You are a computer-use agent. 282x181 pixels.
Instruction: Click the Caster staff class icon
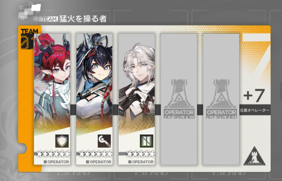[x=104, y=141]
